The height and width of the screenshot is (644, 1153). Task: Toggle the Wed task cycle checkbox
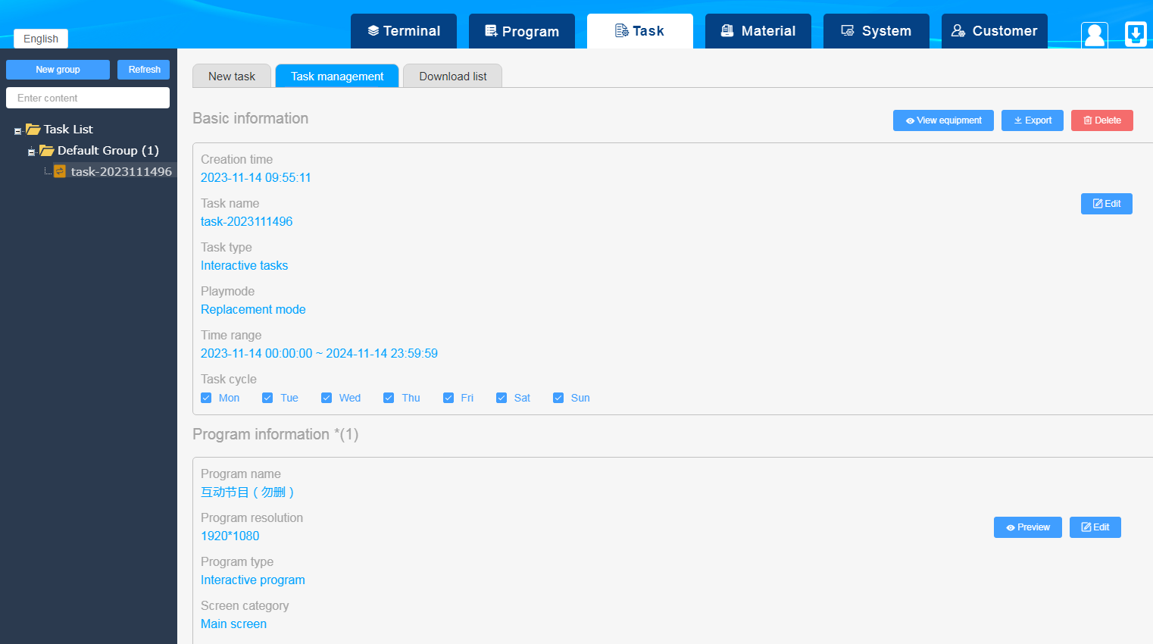click(x=327, y=398)
